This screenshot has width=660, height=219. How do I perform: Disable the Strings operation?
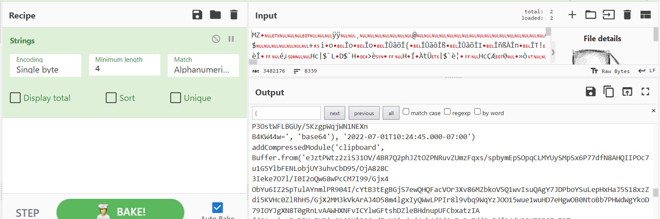click(x=216, y=39)
